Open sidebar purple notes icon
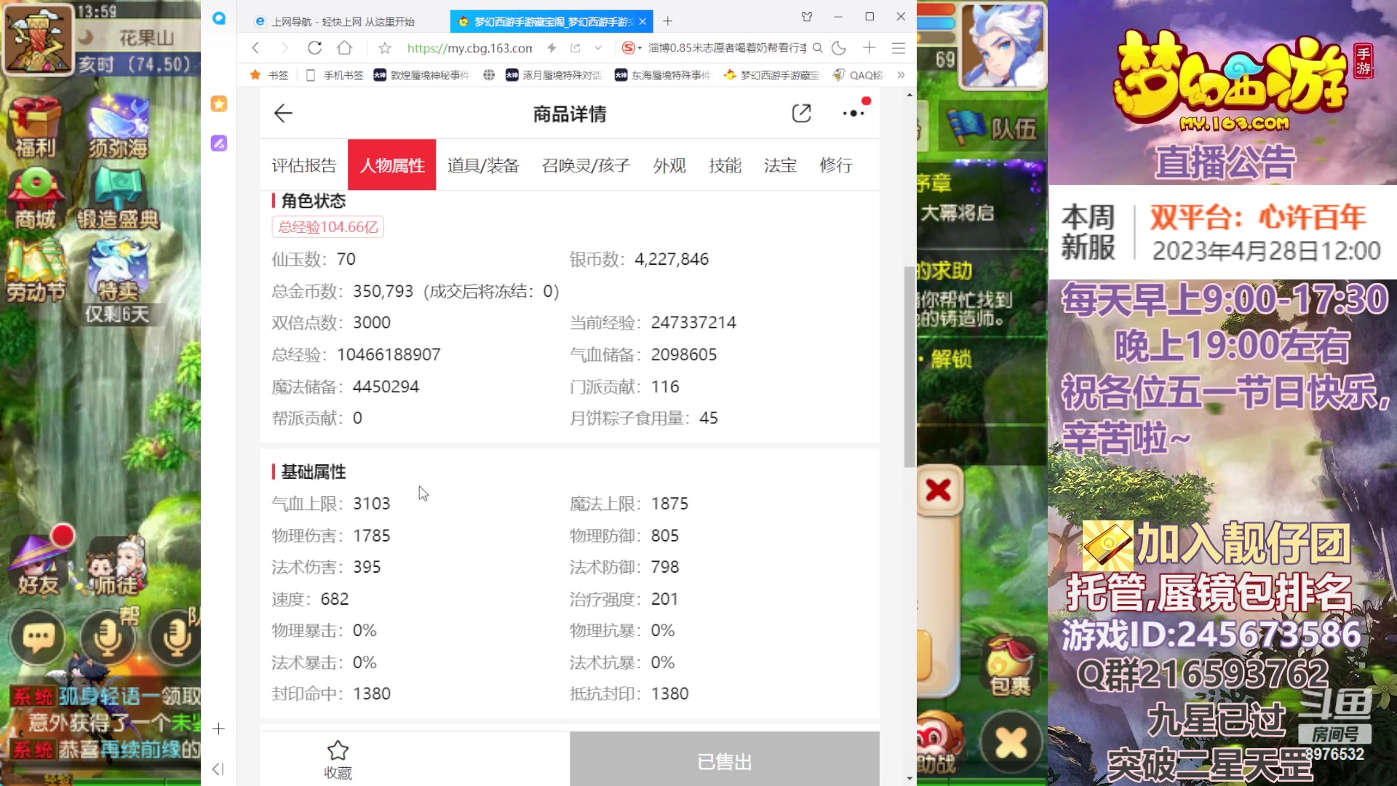 coord(219,143)
